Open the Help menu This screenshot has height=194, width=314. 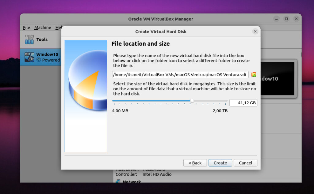tap(59, 28)
